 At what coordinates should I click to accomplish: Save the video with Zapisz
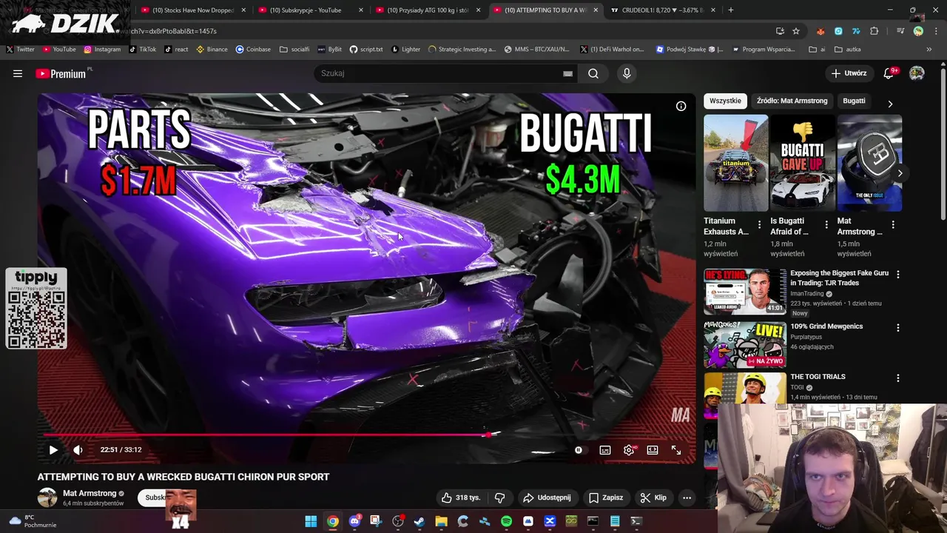pos(606,497)
